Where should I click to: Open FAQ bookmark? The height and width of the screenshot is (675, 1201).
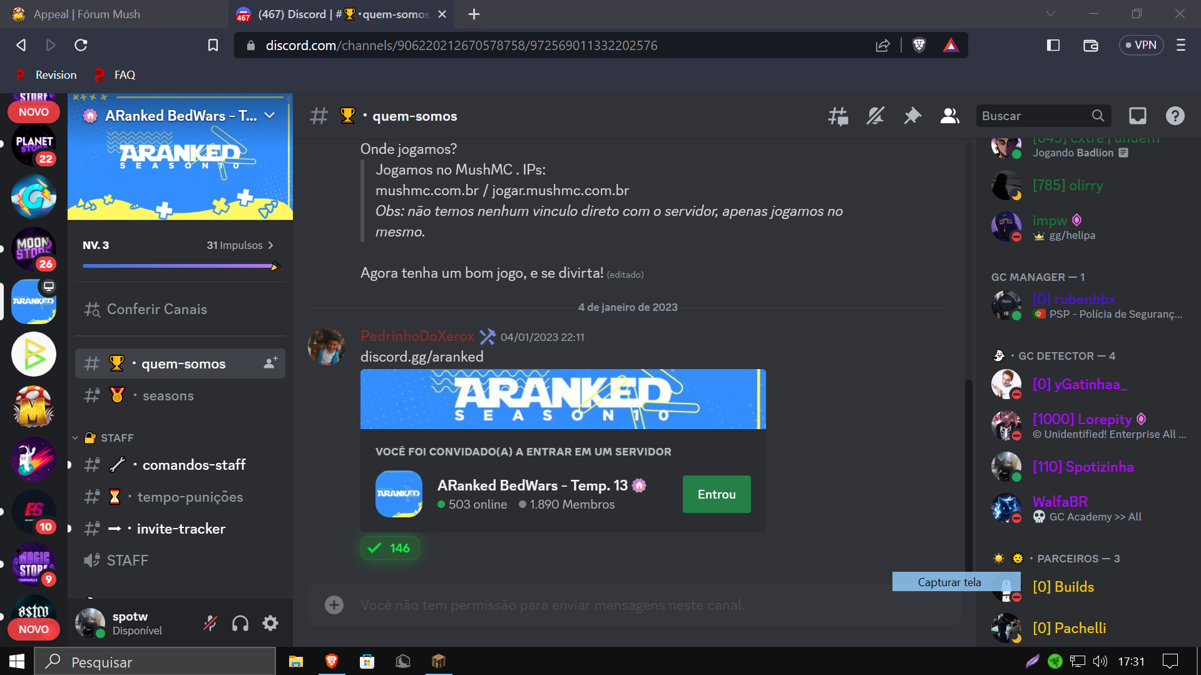click(x=115, y=75)
